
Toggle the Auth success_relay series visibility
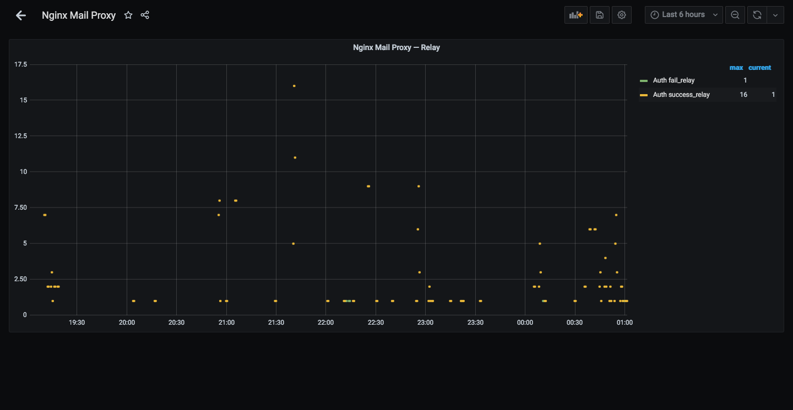pos(681,95)
